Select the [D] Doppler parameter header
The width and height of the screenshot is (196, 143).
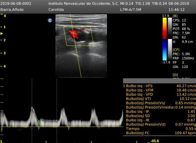click(175, 75)
